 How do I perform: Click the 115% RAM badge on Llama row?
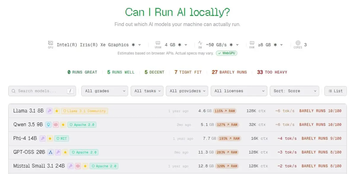[x=225, y=111]
